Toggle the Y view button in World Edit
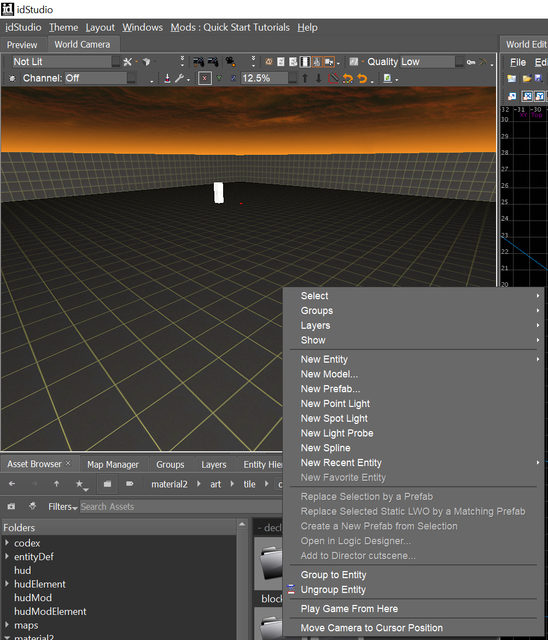This screenshot has height=640, width=548. click(x=539, y=96)
